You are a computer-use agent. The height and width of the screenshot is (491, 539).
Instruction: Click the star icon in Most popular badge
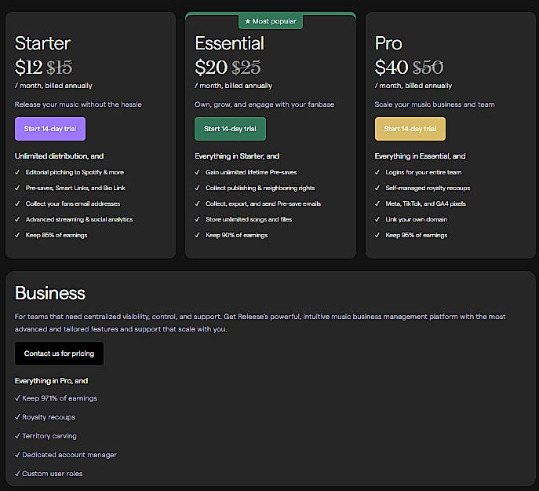coord(247,21)
